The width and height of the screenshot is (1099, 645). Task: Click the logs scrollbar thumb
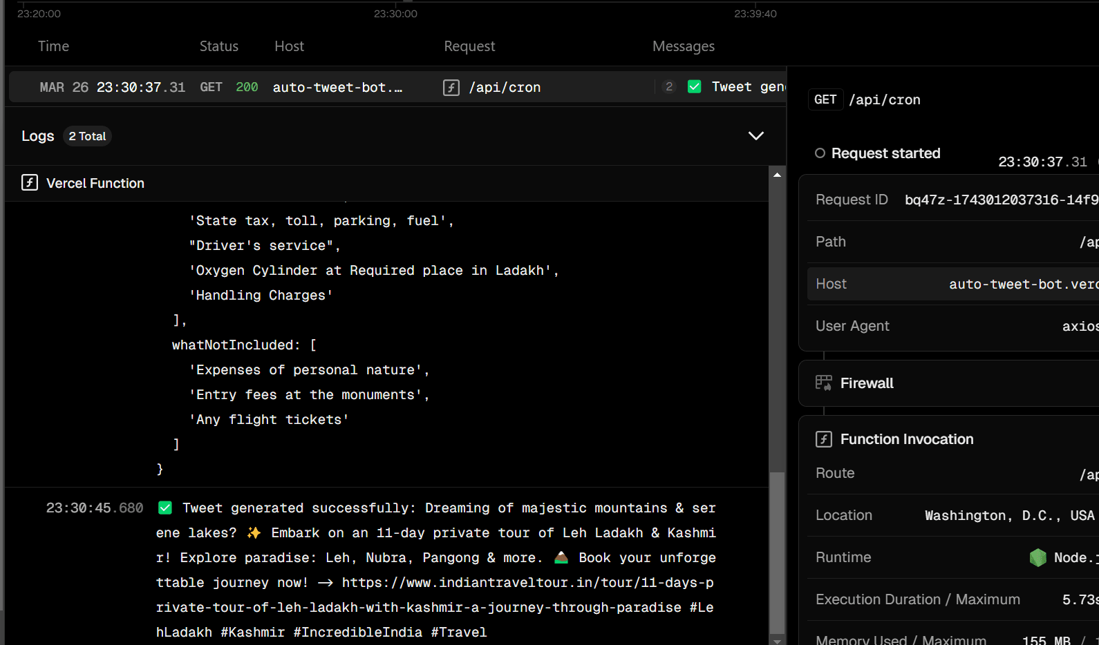pos(777,552)
